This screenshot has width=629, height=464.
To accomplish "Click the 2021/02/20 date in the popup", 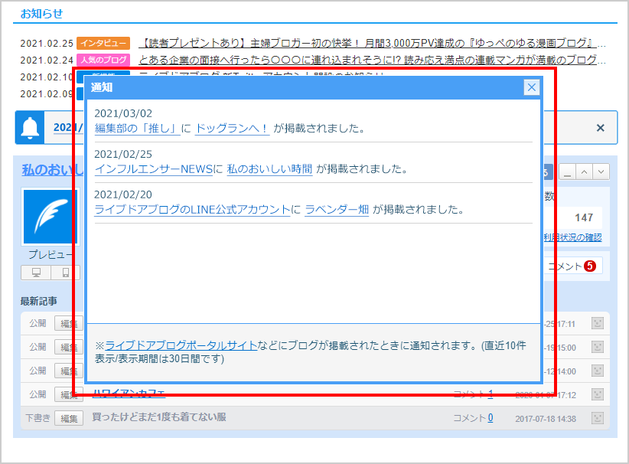I will (x=123, y=194).
